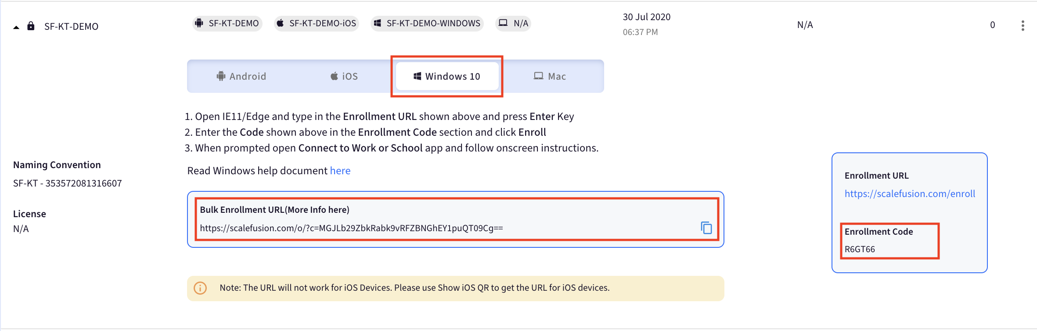Click the Bulk Enrollment URL text
Image resolution: width=1037 pixels, height=331 pixels.
point(352,228)
